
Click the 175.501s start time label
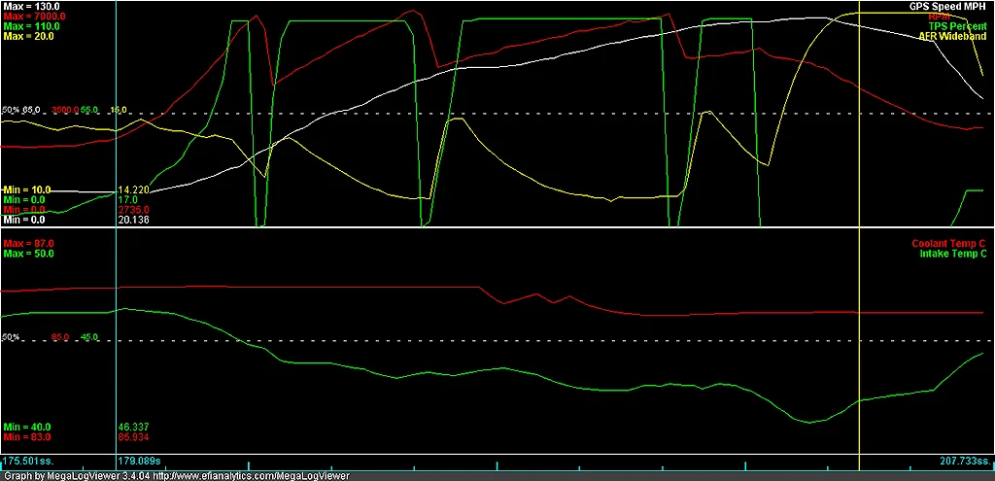click(26, 462)
